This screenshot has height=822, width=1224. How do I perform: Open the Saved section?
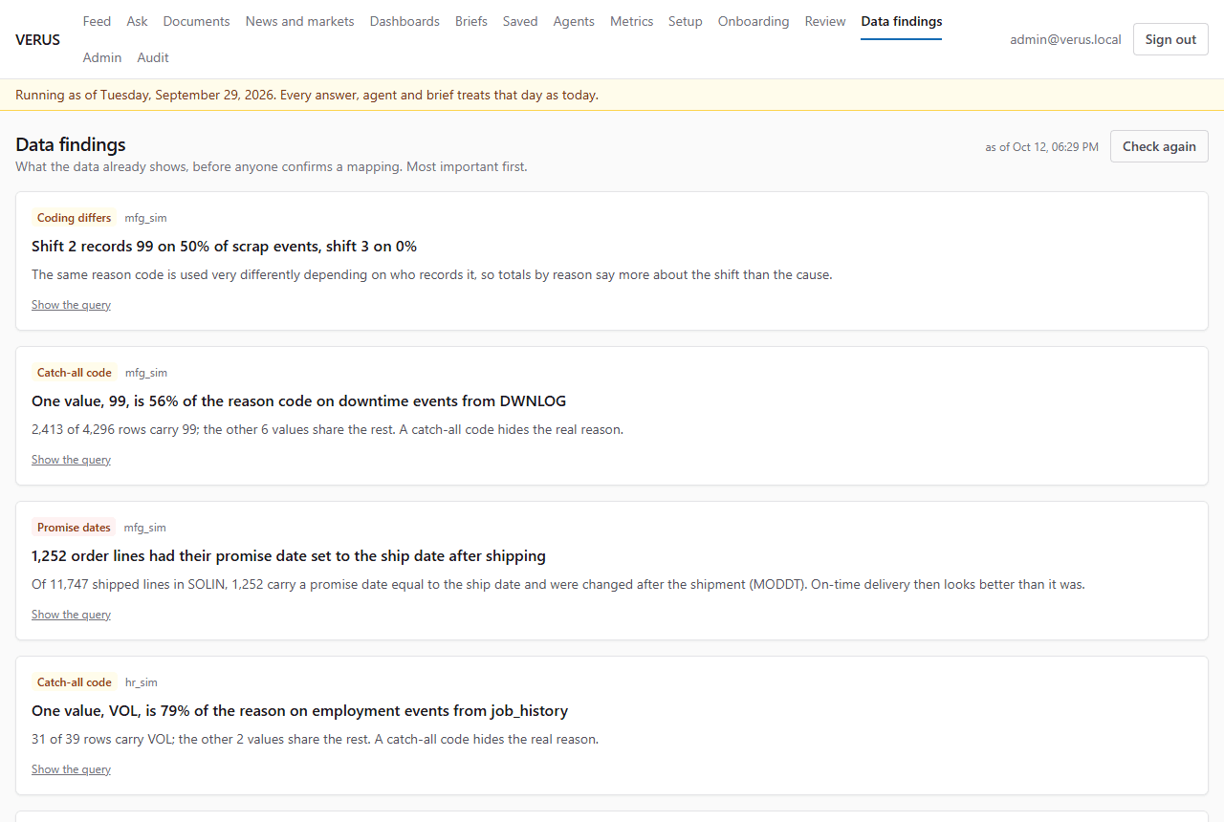(520, 21)
